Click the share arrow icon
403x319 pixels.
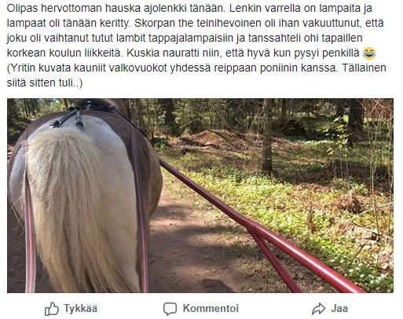(x=318, y=309)
